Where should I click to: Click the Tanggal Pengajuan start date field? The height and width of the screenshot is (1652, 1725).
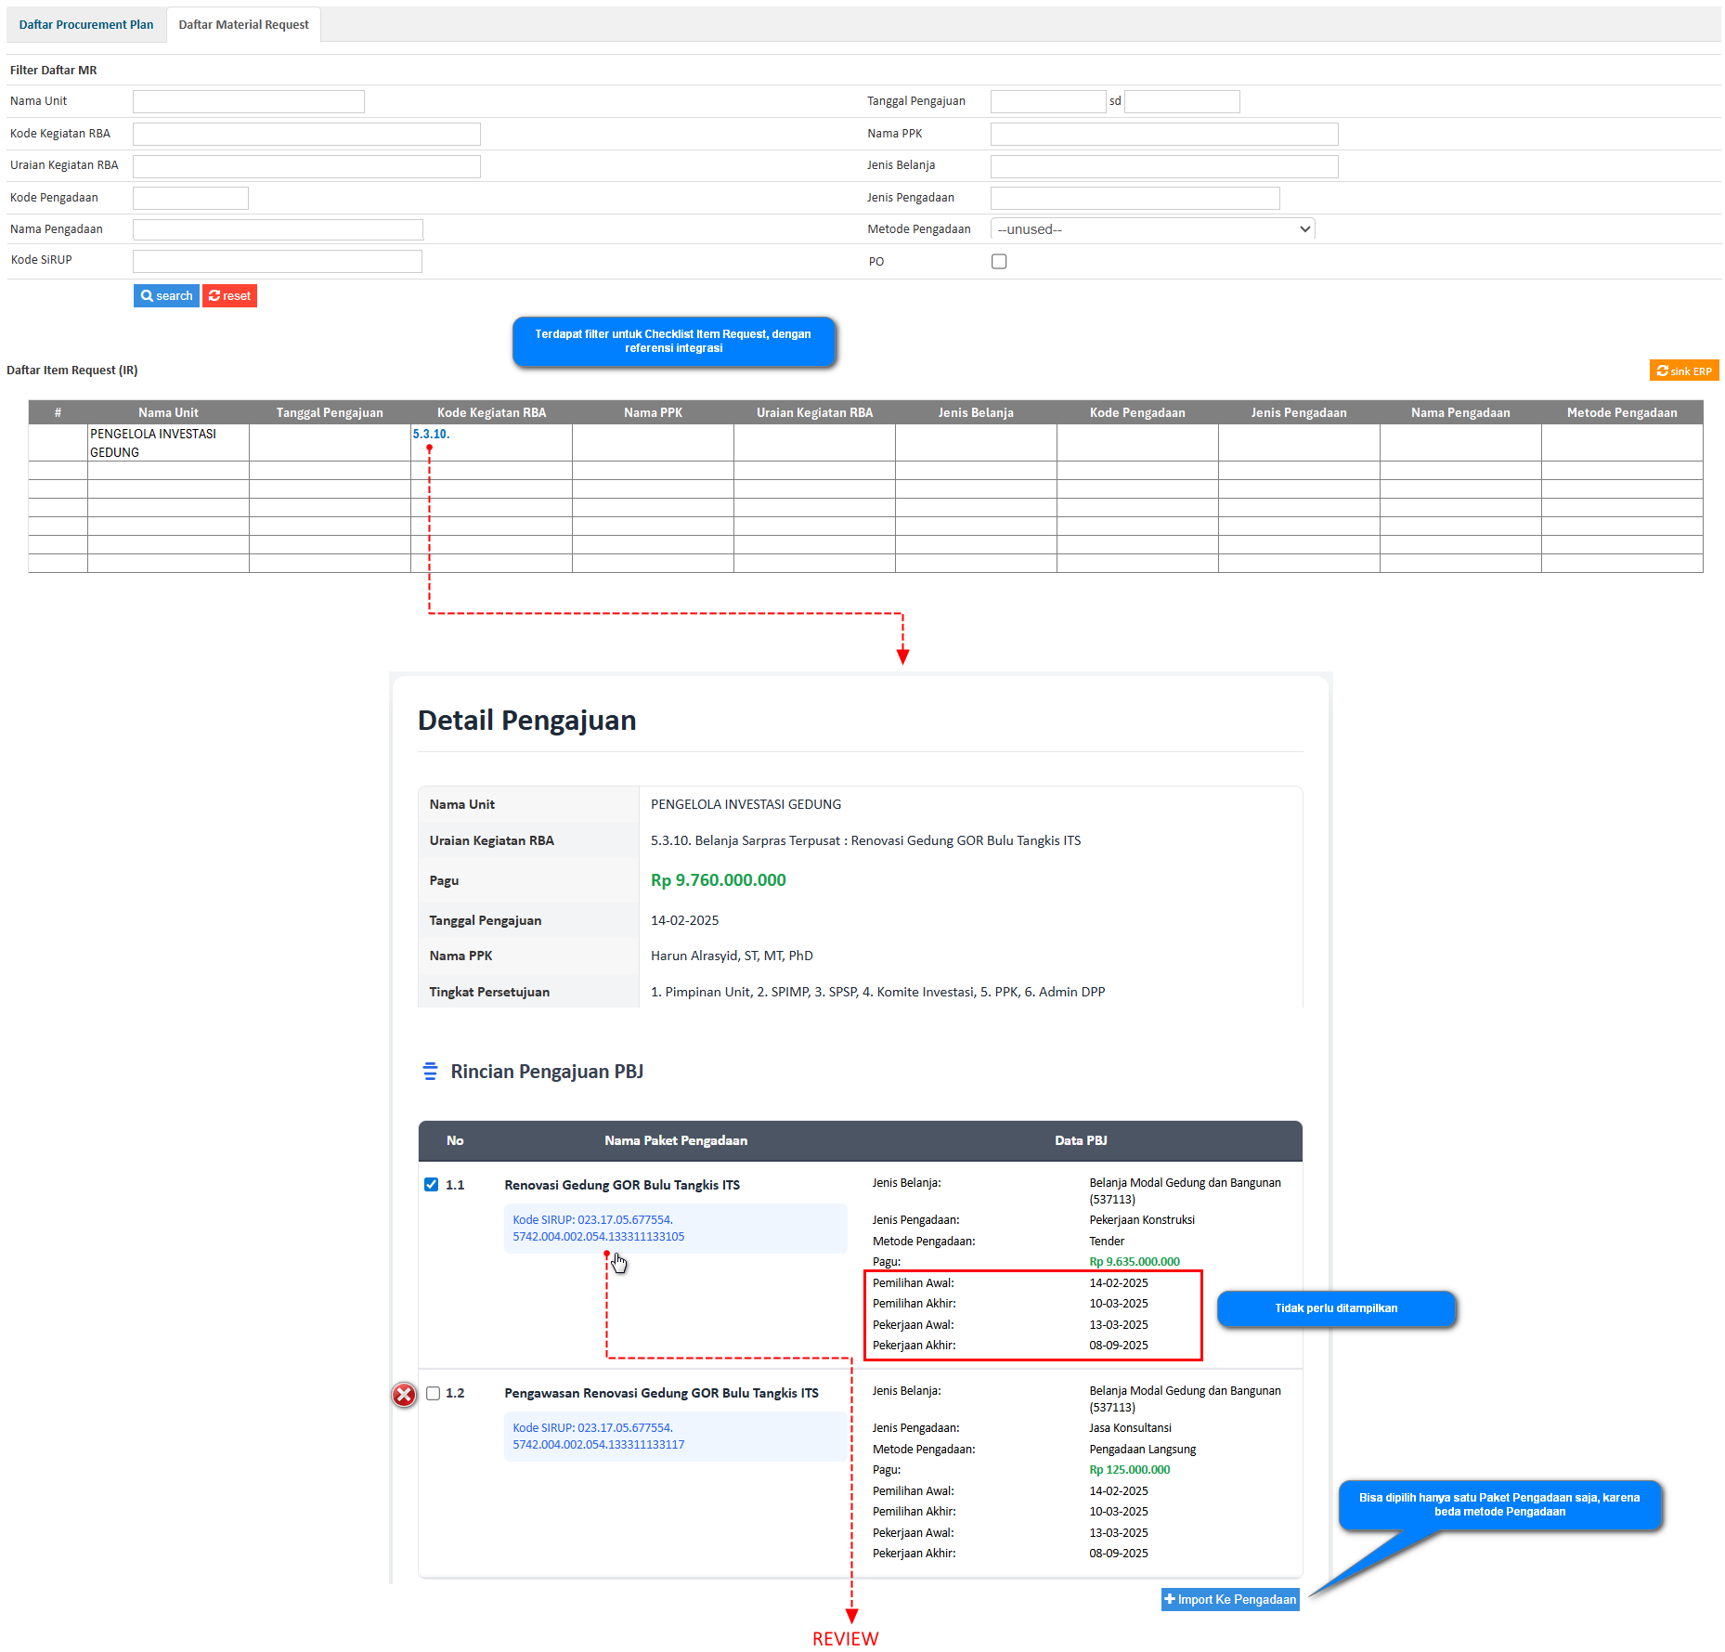pos(1047,101)
